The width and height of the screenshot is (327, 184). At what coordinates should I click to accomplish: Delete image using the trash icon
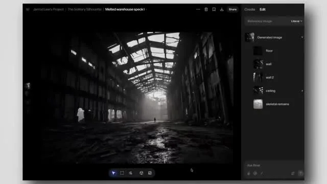[x=206, y=9]
